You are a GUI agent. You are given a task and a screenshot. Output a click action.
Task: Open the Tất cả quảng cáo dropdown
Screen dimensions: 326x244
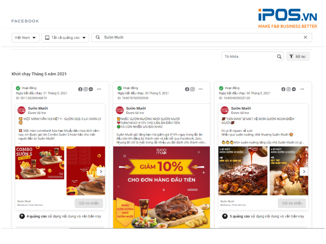65,37
